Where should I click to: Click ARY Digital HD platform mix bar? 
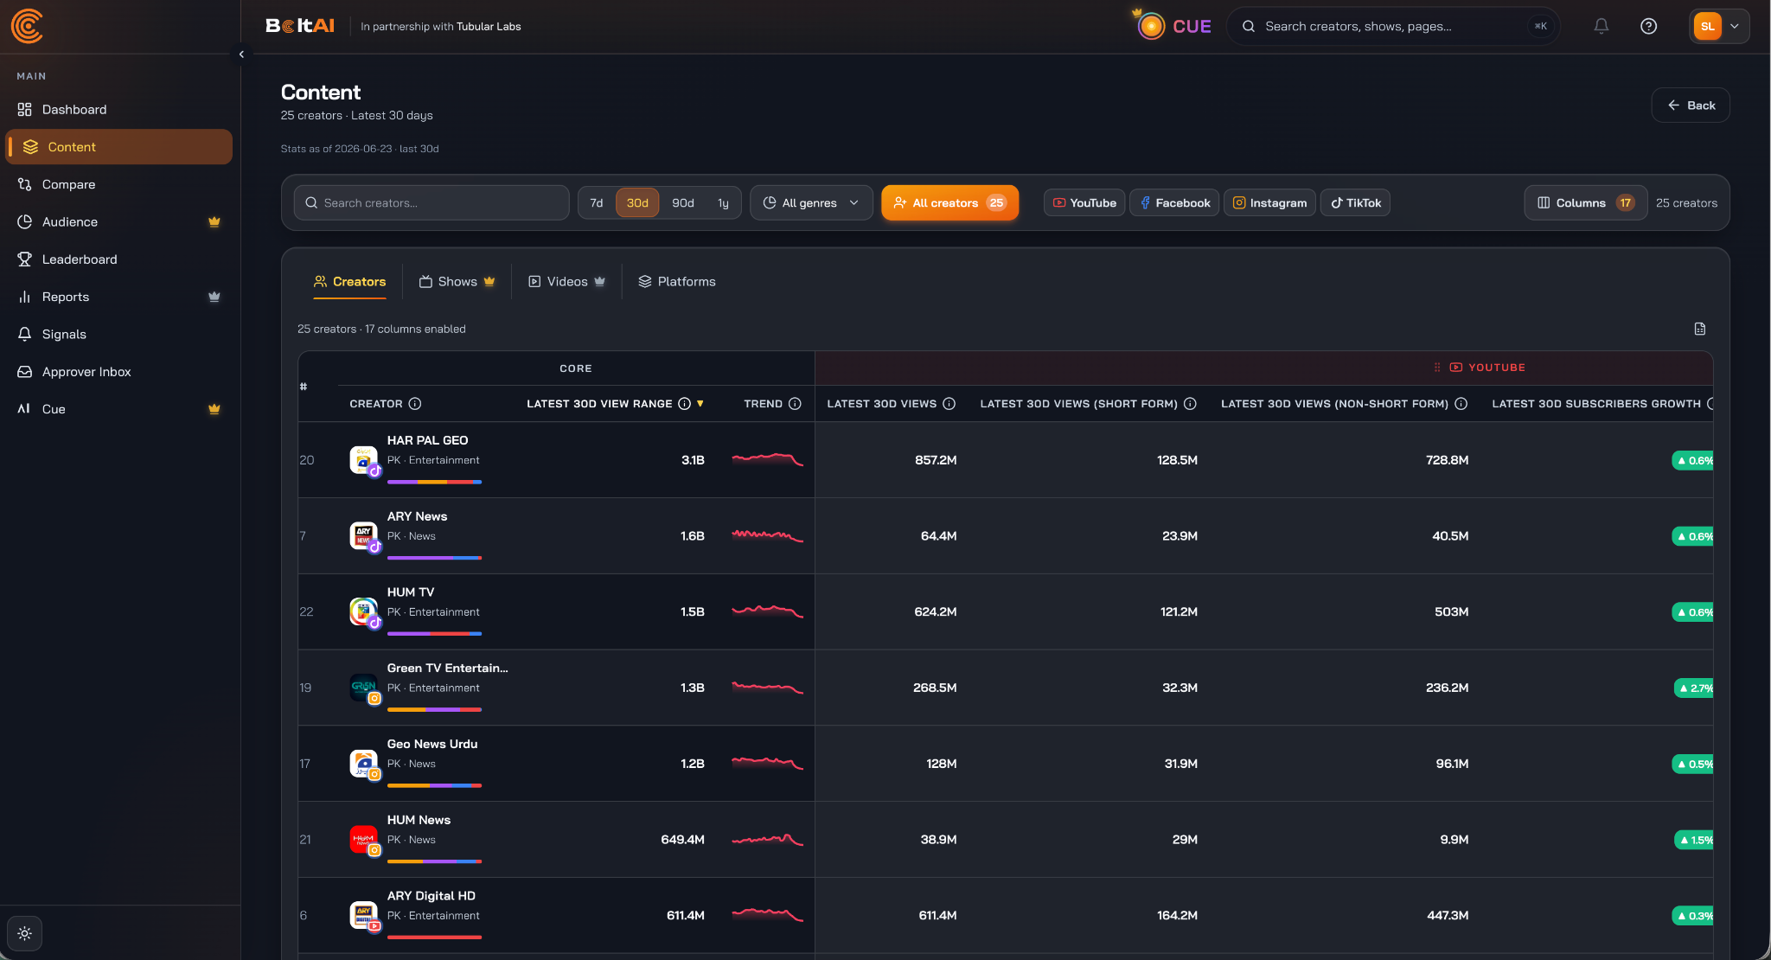(x=434, y=938)
